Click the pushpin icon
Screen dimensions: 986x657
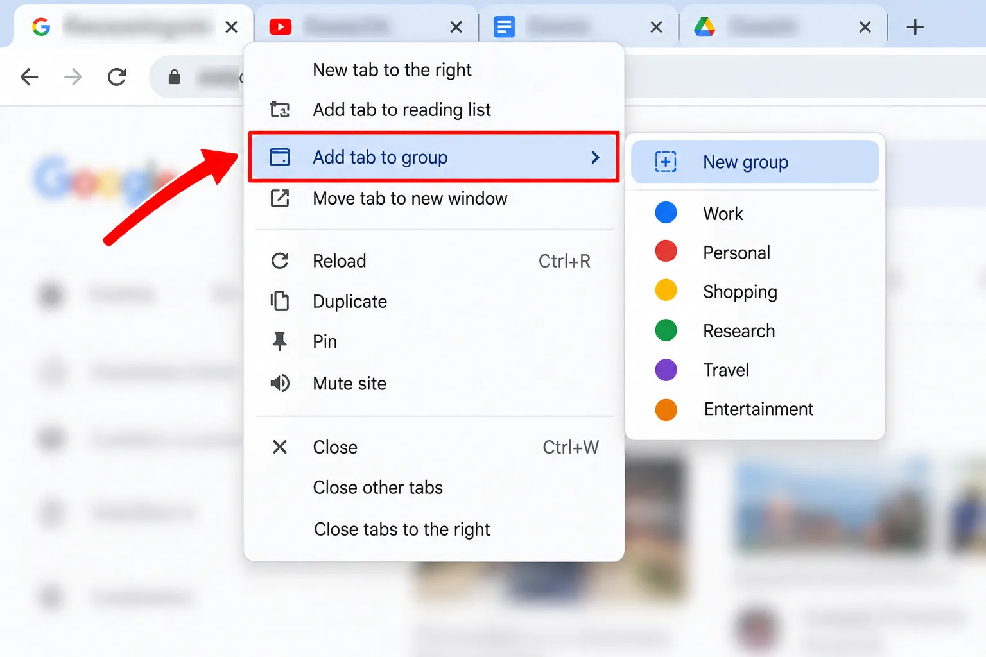[280, 341]
